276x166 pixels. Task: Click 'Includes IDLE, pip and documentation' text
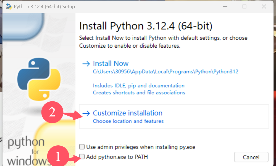(139, 86)
